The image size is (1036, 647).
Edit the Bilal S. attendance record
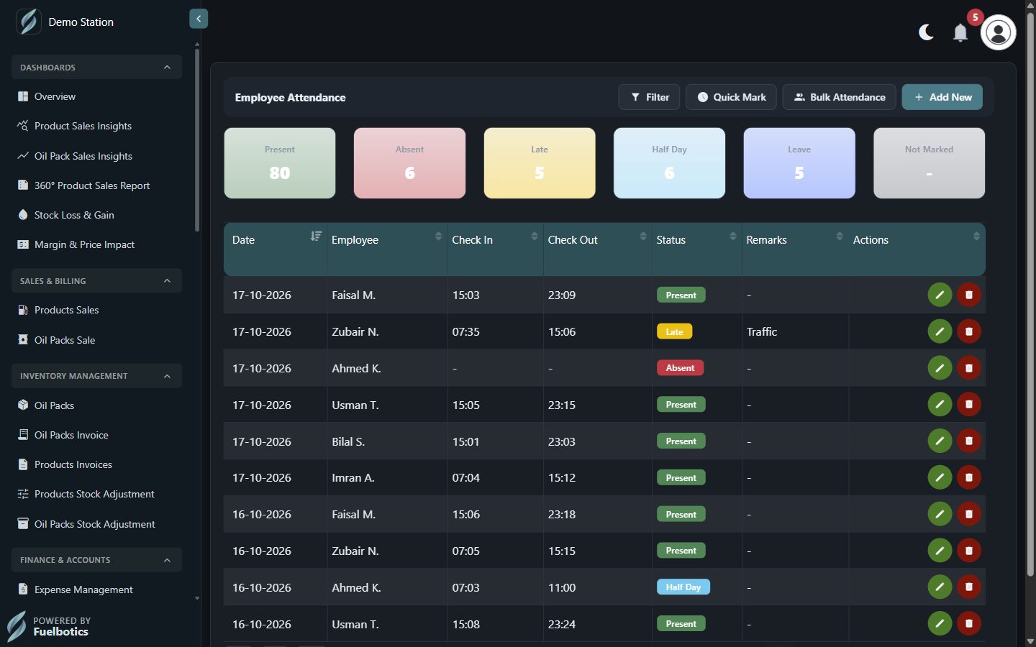(940, 441)
